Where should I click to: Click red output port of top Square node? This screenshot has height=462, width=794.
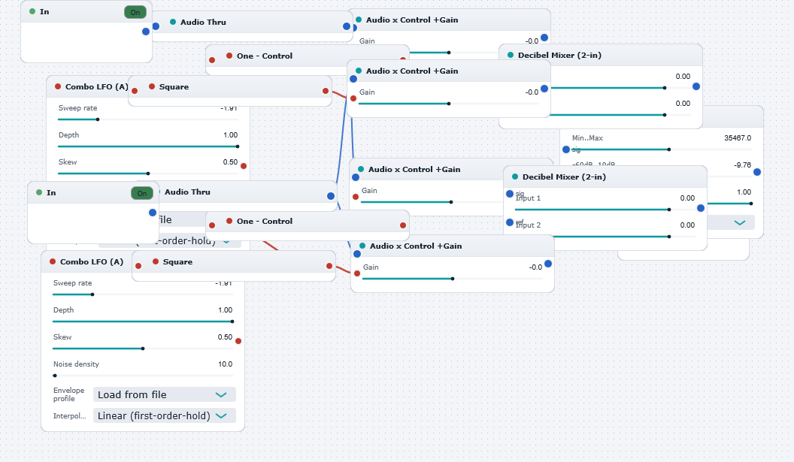326,91
